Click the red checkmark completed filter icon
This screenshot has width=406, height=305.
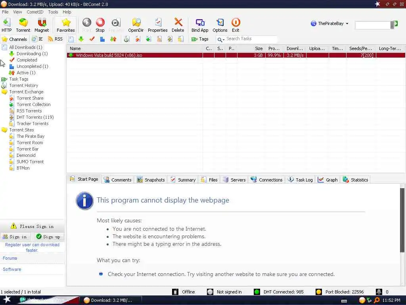click(92, 39)
